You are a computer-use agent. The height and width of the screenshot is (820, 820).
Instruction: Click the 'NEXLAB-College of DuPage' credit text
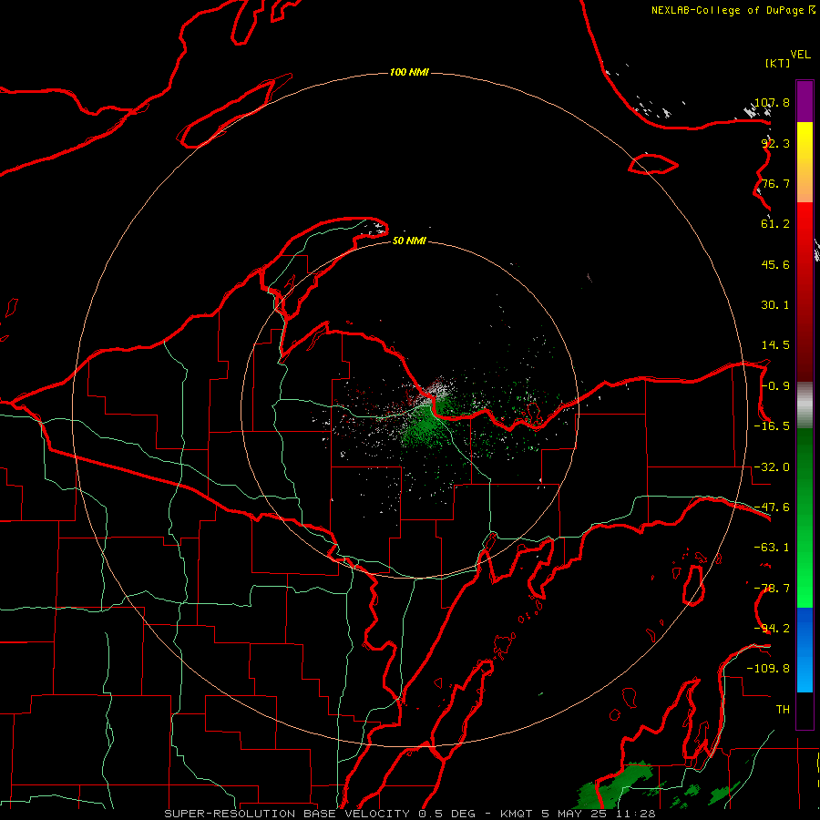coord(729,10)
